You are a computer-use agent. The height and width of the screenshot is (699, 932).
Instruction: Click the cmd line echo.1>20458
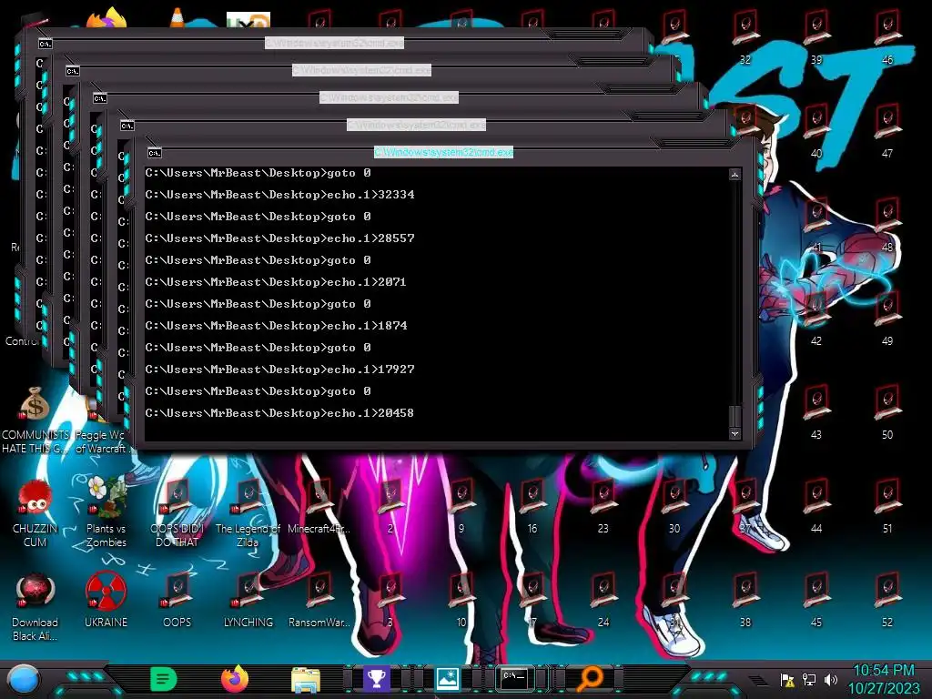279,413
